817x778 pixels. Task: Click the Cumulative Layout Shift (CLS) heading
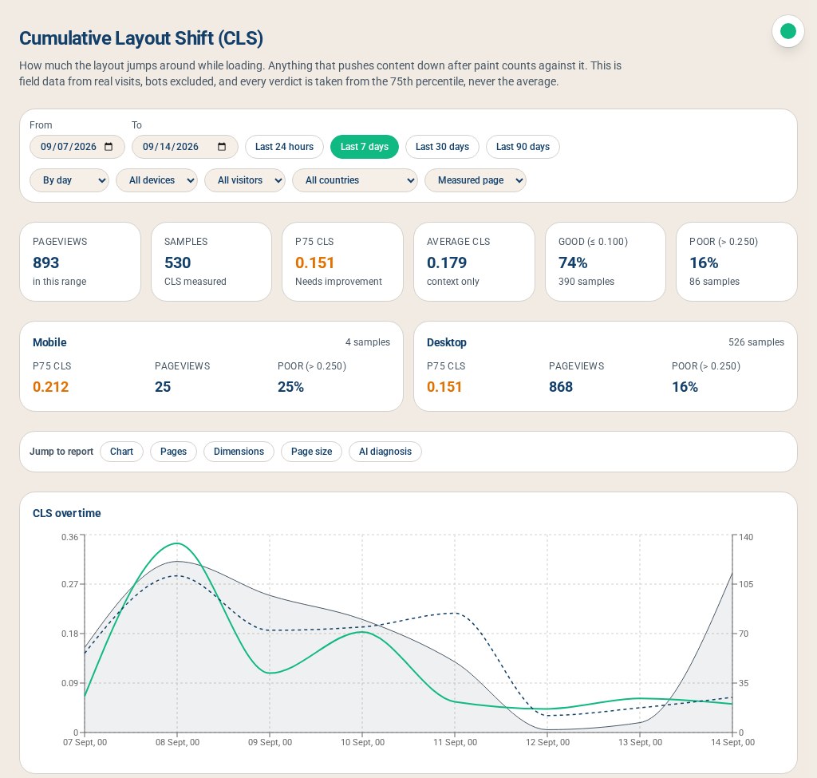(x=141, y=38)
